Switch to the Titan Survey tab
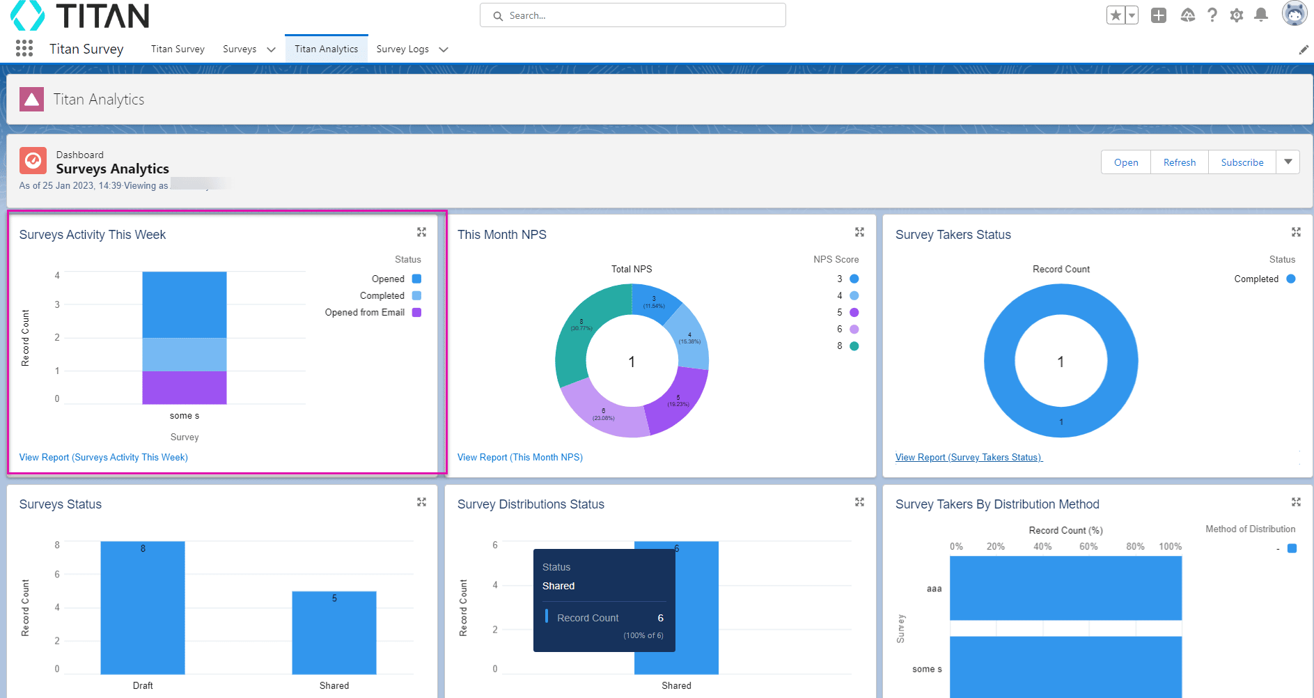This screenshot has height=698, width=1314. pos(178,49)
